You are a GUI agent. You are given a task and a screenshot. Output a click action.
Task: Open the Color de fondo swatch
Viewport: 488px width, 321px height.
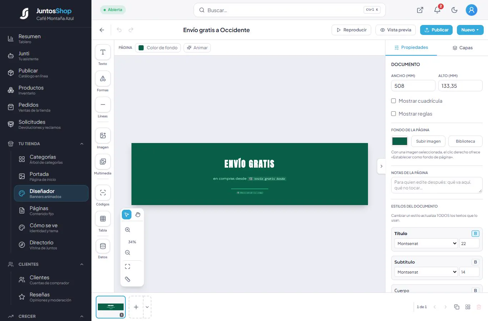[158, 48]
